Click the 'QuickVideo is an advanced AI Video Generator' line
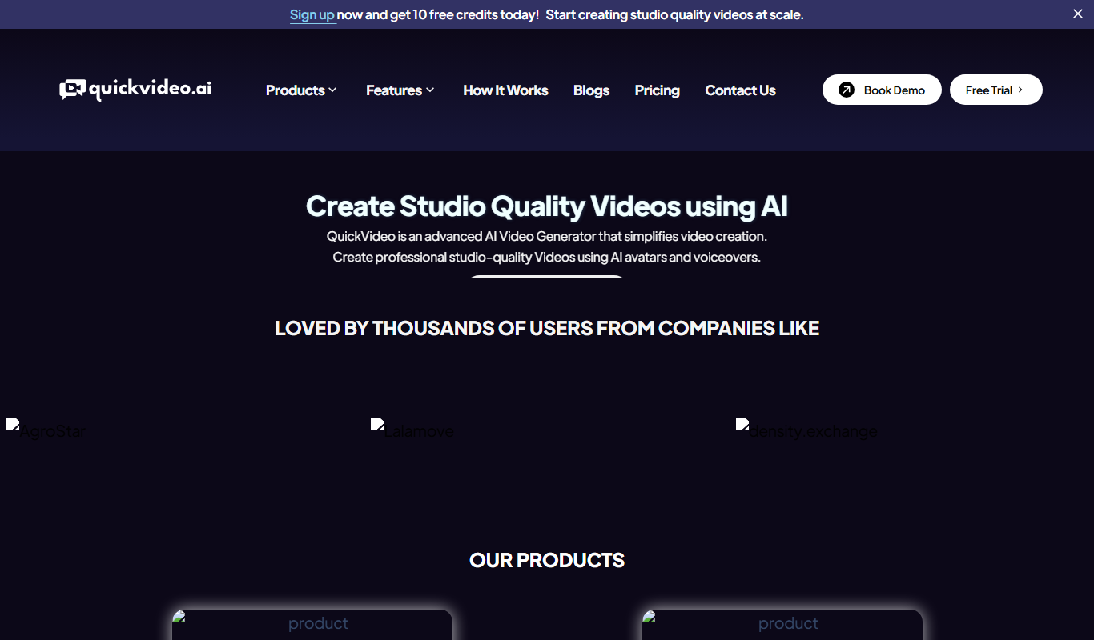This screenshot has height=640, width=1094. tap(547, 236)
